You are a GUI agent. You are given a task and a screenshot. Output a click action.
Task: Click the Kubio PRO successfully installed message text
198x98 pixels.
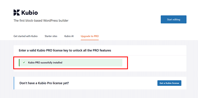tap(45, 62)
